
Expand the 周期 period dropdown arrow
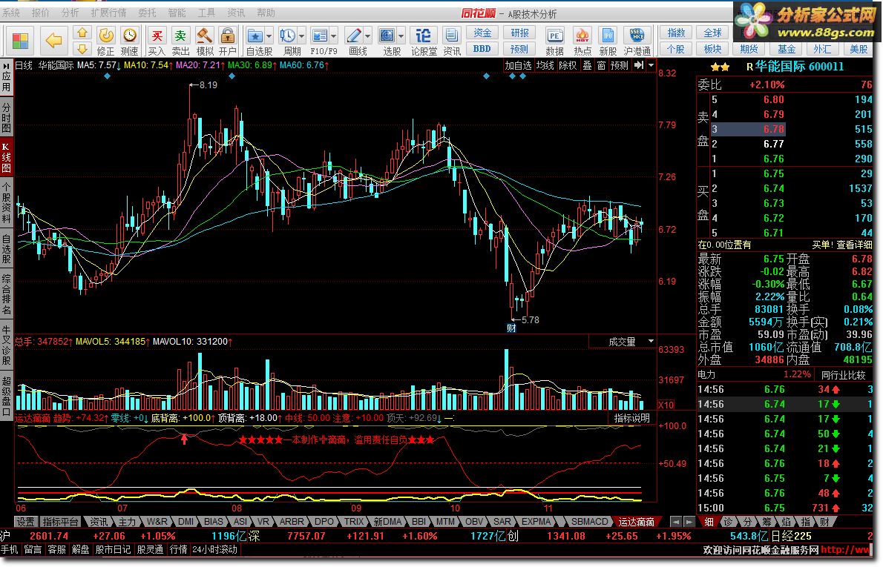coord(302,36)
